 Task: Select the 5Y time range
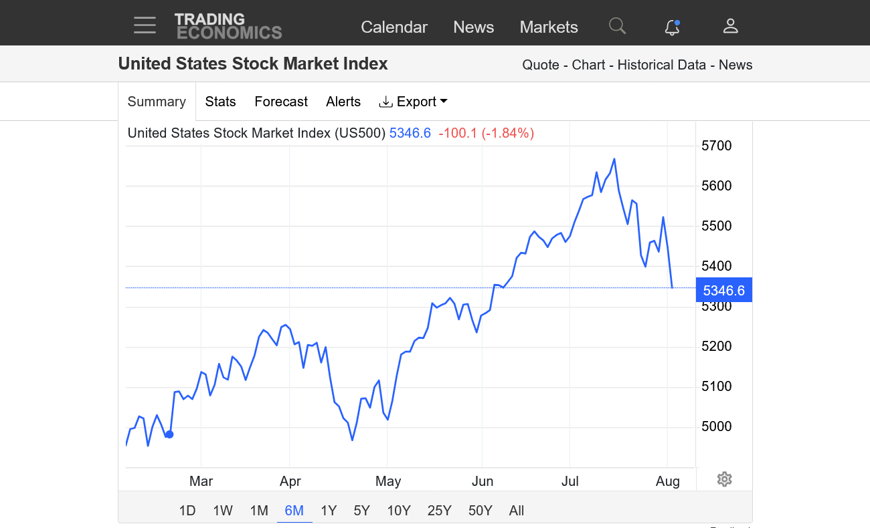click(x=361, y=511)
